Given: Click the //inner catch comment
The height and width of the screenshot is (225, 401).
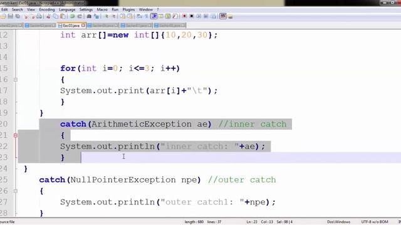Looking at the screenshot, I should coord(253,124).
